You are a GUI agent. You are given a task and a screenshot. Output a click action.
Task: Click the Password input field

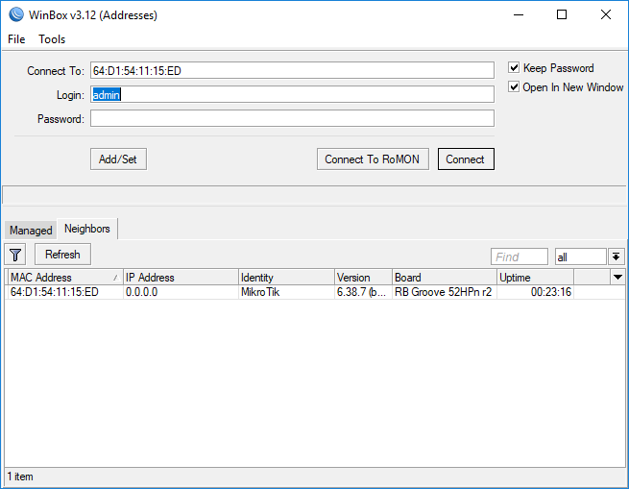tap(292, 119)
